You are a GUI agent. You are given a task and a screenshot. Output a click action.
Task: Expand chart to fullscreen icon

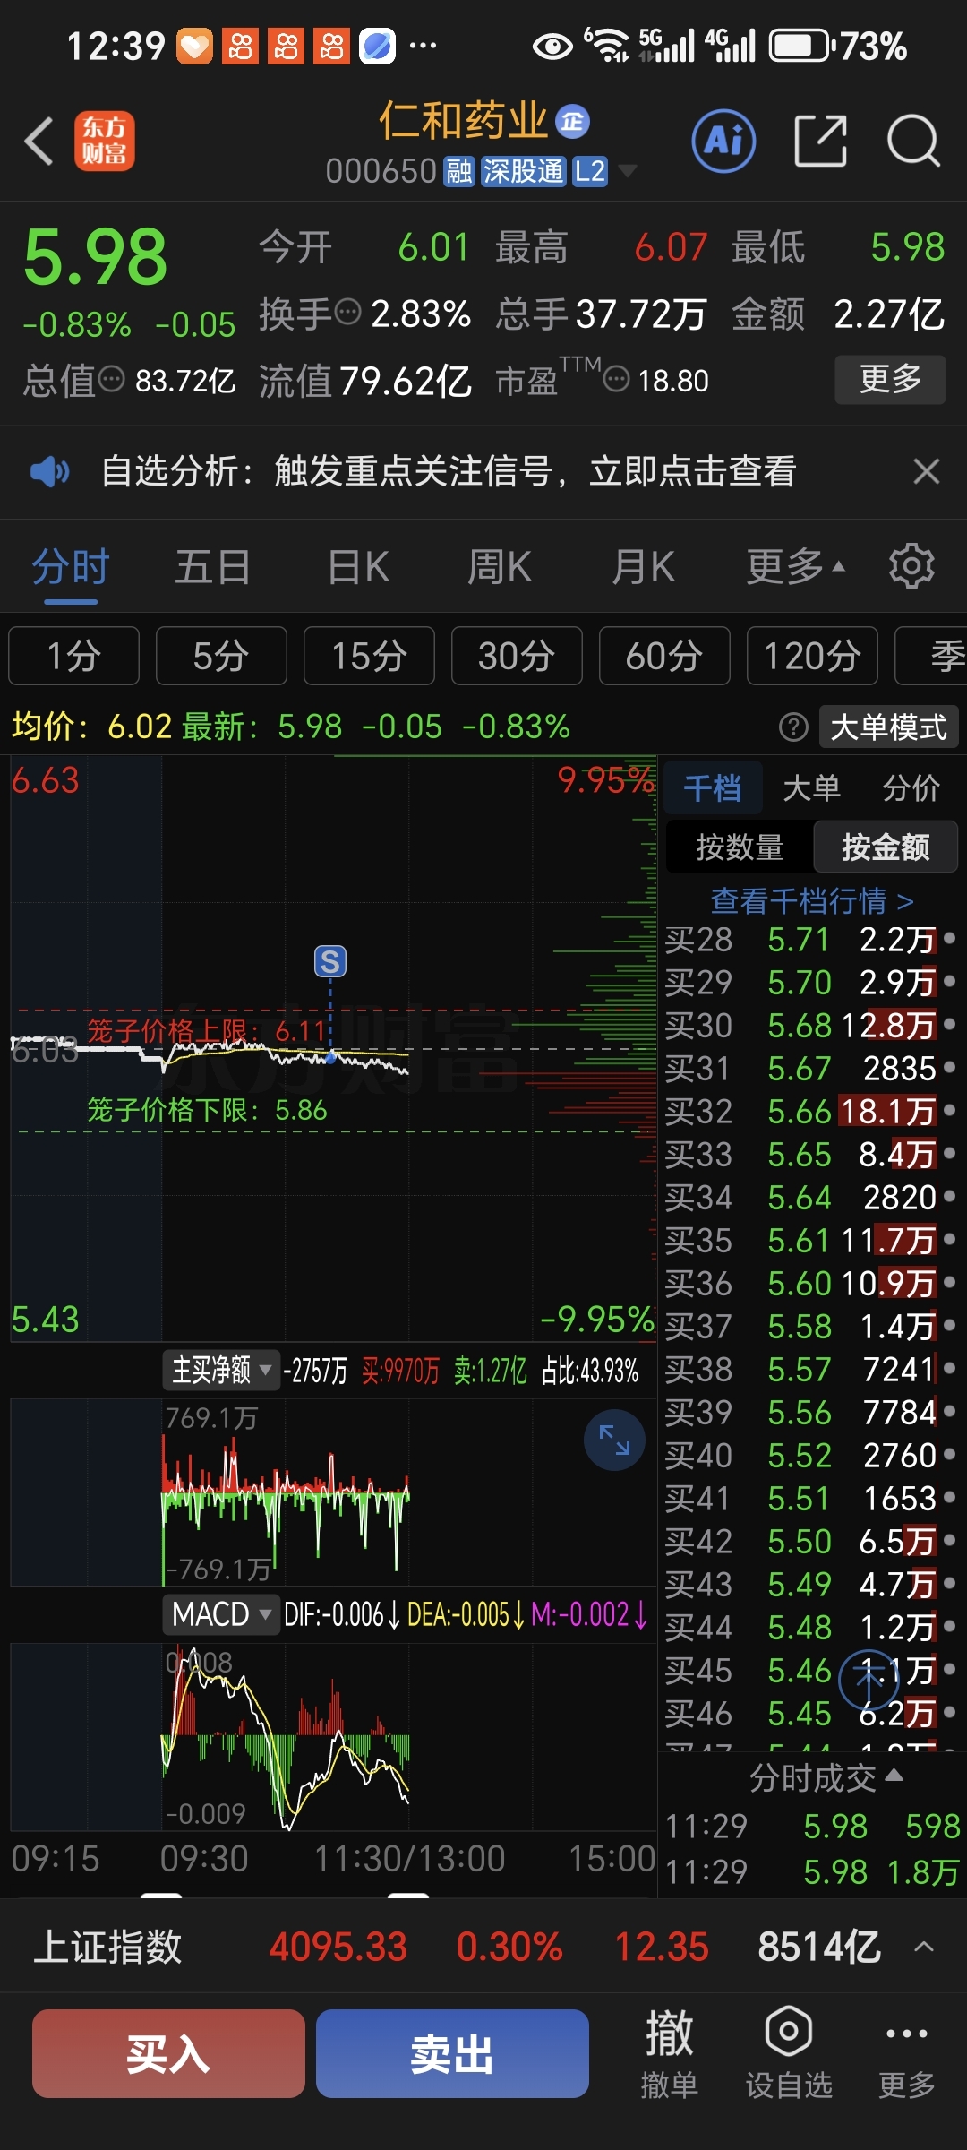pyautogui.click(x=614, y=1440)
